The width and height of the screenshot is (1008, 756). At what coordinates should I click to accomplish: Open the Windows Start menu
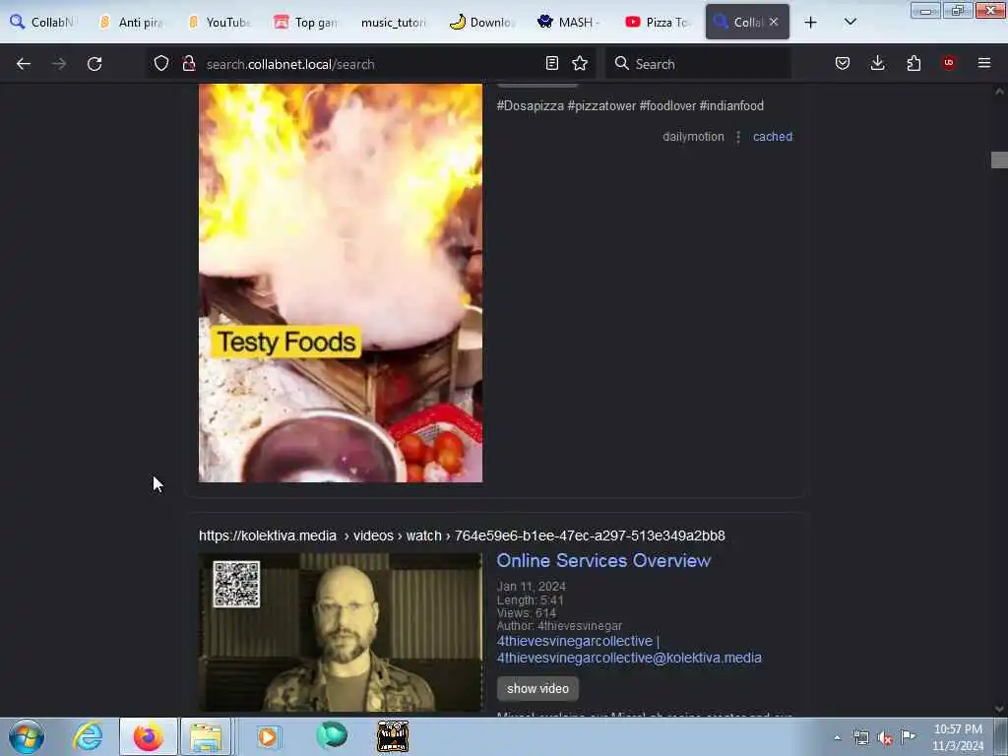pyautogui.click(x=27, y=736)
